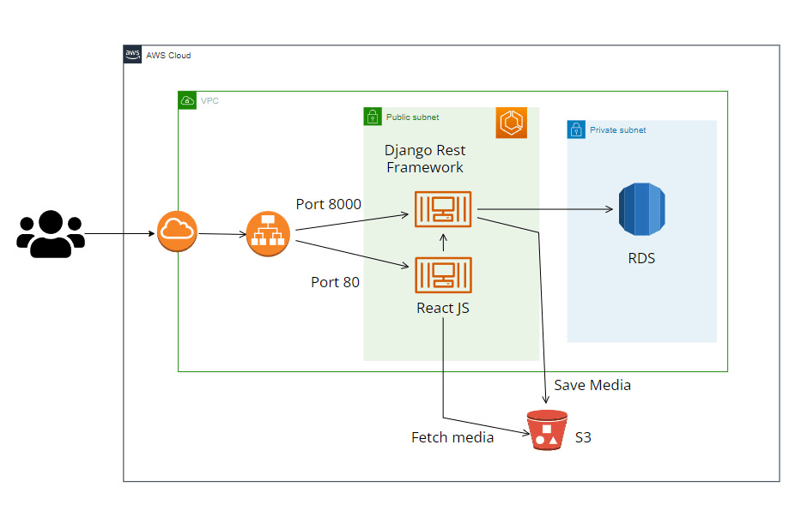The image size is (789, 505).
Task: Select the Port 8000 label
Action: point(328,204)
